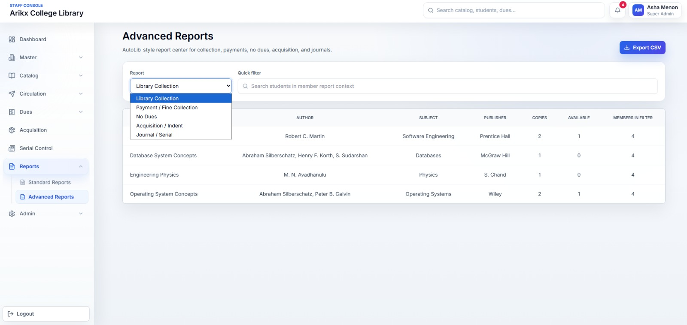
Task: Click the Dashboard grid icon in sidebar
Action: click(12, 39)
